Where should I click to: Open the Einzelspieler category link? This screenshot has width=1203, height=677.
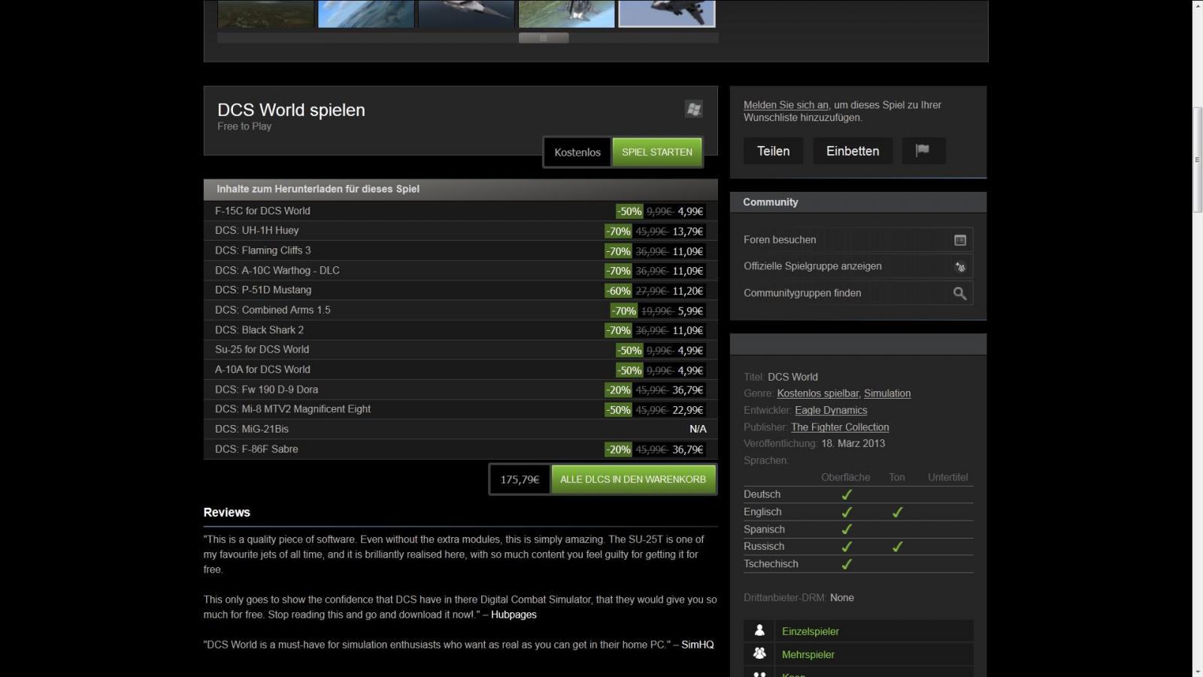pyautogui.click(x=811, y=631)
